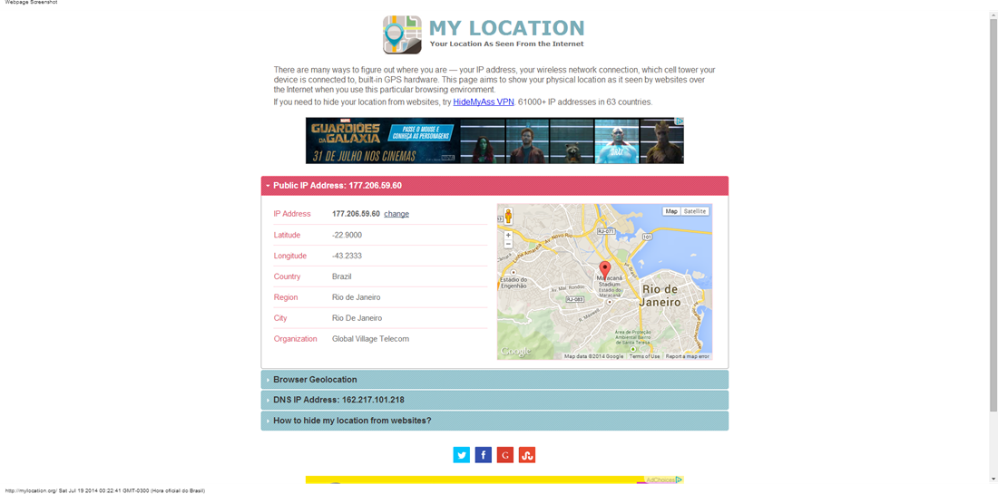Switch map to Satellite view
Viewport: 998px width, 494px height.
(694, 211)
